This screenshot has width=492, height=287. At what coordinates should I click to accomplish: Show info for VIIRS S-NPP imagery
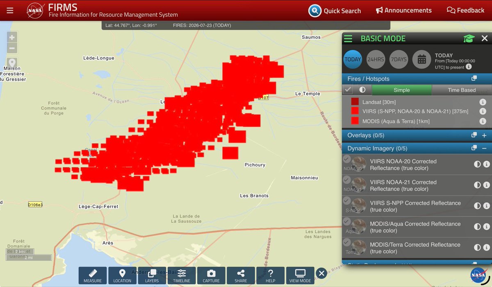[487, 206]
